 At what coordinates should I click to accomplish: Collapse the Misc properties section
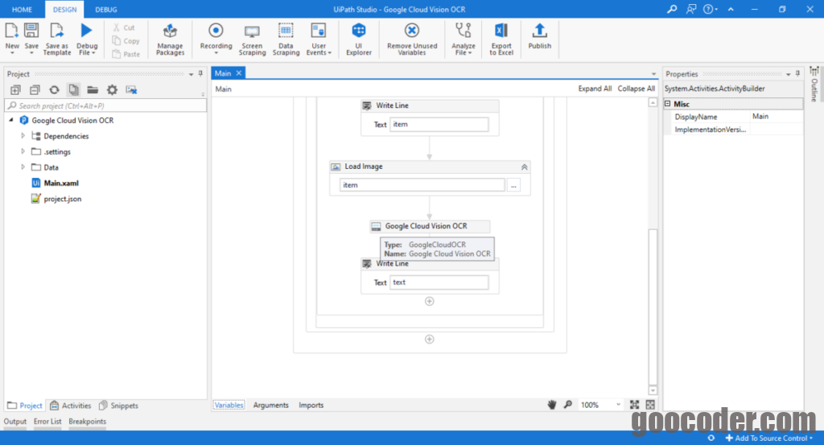coord(668,104)
